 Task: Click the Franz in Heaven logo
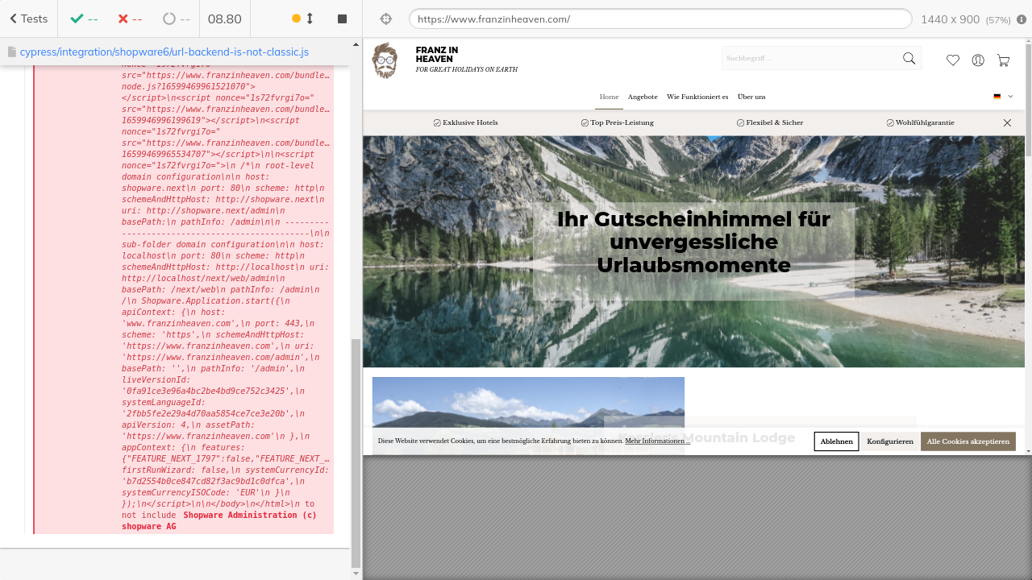(x=385, y=60)
